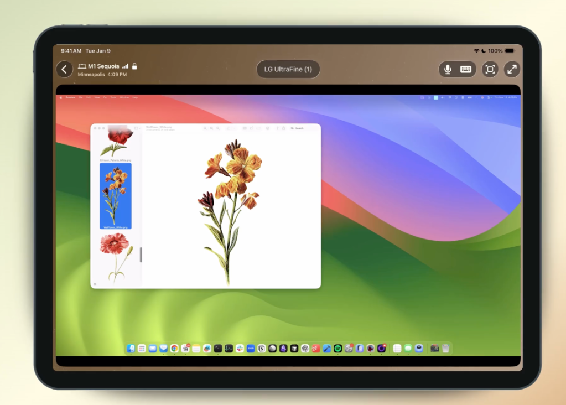Click the fit-to-screen frame icon
The width and height of the screenshot is (566, 405).
490,69
